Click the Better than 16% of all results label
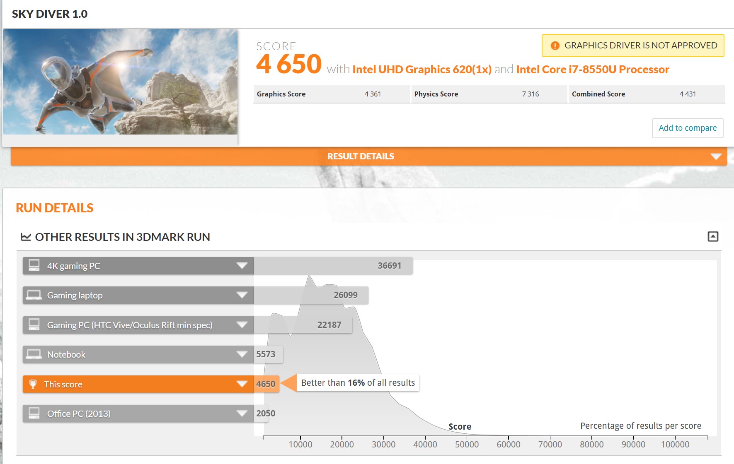This screenshot has width=734, height=464. 358,383
